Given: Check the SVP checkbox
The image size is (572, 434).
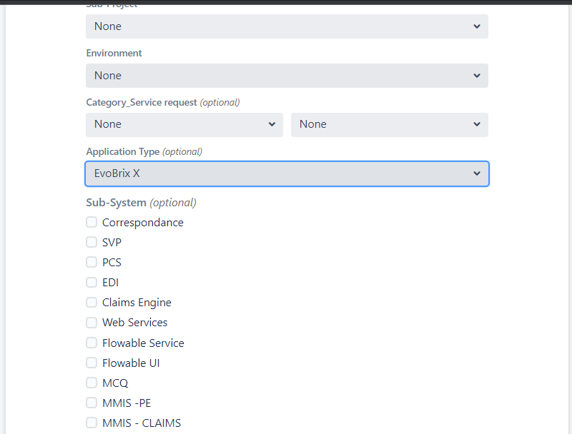Looking at the screenshot, I should (92, 242).
